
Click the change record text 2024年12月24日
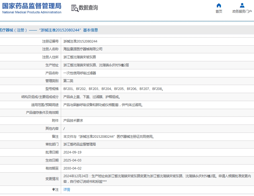click(157, 179)
